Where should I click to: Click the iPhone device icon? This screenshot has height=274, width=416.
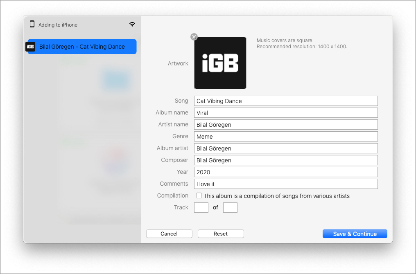32,24
